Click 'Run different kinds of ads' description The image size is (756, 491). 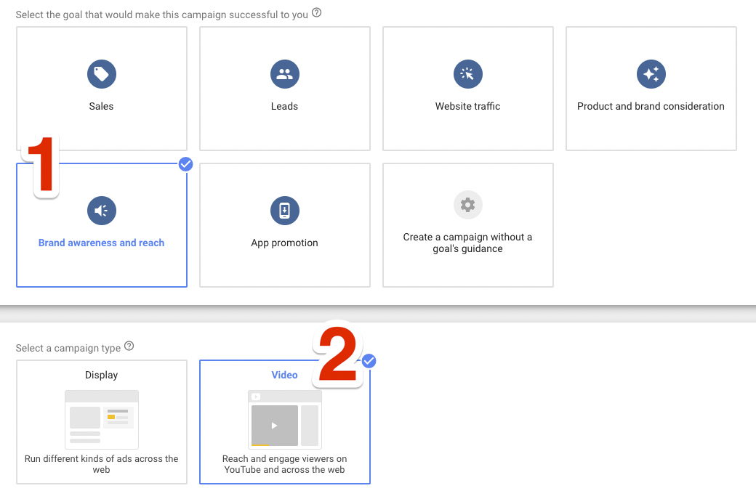(102, 464)
